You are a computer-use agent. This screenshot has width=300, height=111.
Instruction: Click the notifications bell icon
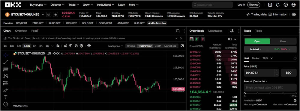point(278,5)
